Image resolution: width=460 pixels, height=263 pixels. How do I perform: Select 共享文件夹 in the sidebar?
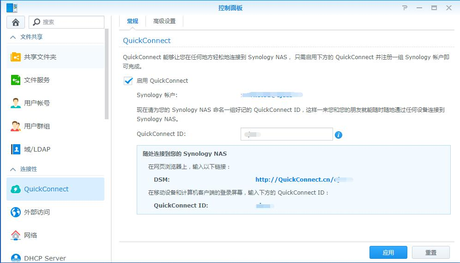[x=55, y=57]
